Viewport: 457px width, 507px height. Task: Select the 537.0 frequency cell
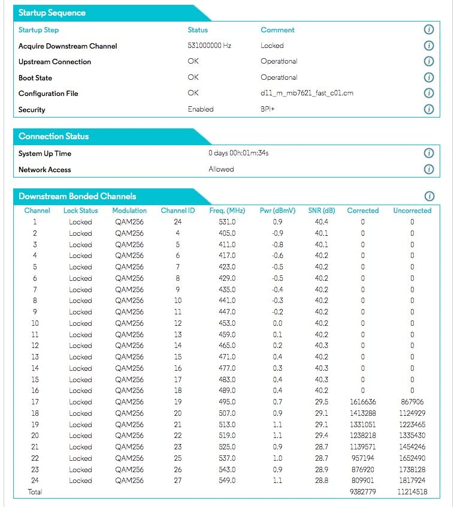point(227,458)
